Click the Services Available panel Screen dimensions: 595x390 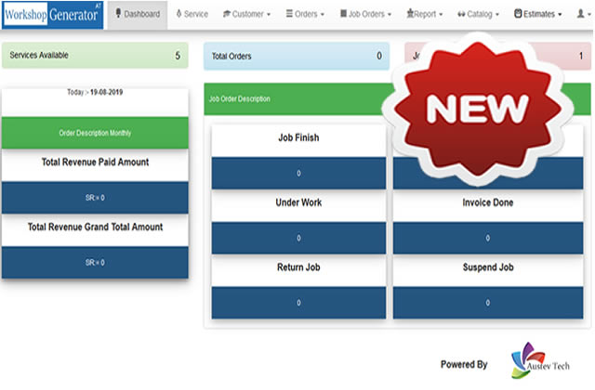[x=95, y=56]
